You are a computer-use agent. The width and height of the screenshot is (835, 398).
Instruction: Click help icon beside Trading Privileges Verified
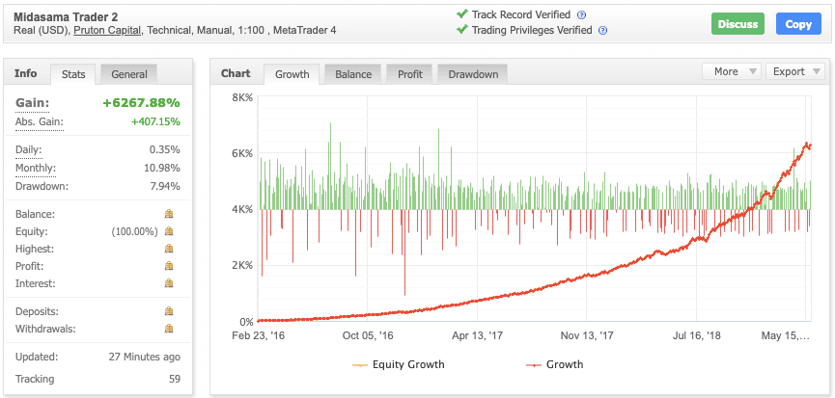pos(602,30)
